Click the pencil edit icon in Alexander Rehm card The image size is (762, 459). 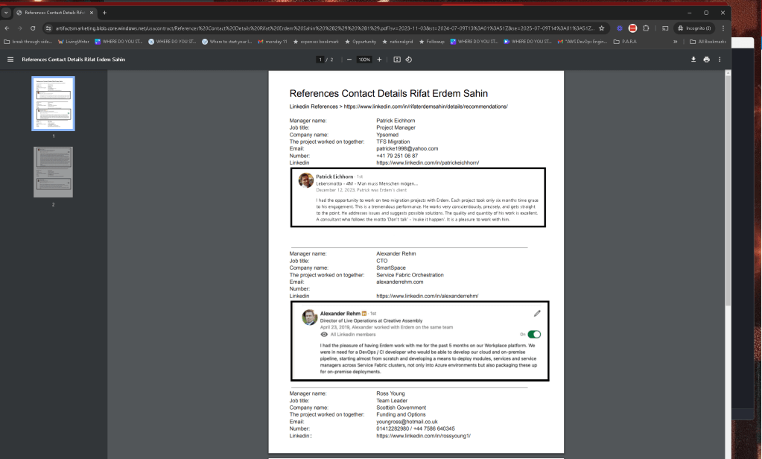pyautogui.click(x=537, y=314)
